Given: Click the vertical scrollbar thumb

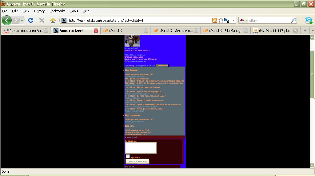Looking at the screenshot, I should pos(312,74).
